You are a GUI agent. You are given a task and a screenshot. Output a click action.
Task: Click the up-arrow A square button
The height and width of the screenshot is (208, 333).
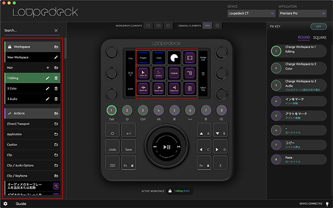pos(204,130)
